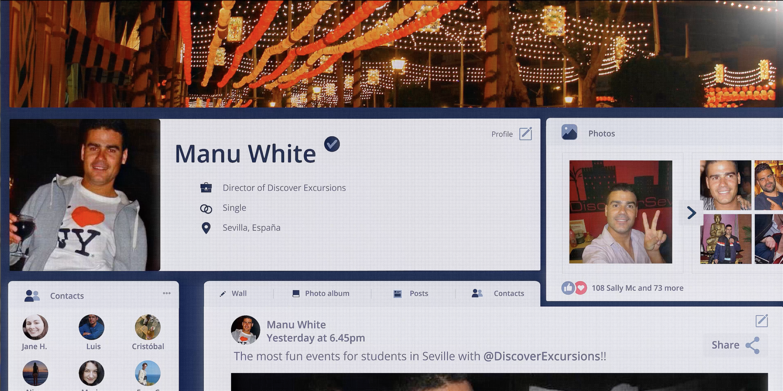The width and height of the screenshot is (783, 391).
Task: Open the @DiscoverExcursions mention link
Action: 541,356
